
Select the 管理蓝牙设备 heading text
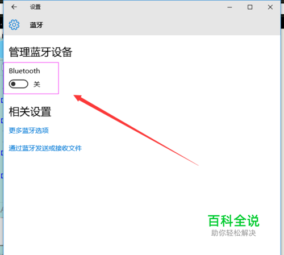coord(40,52)
